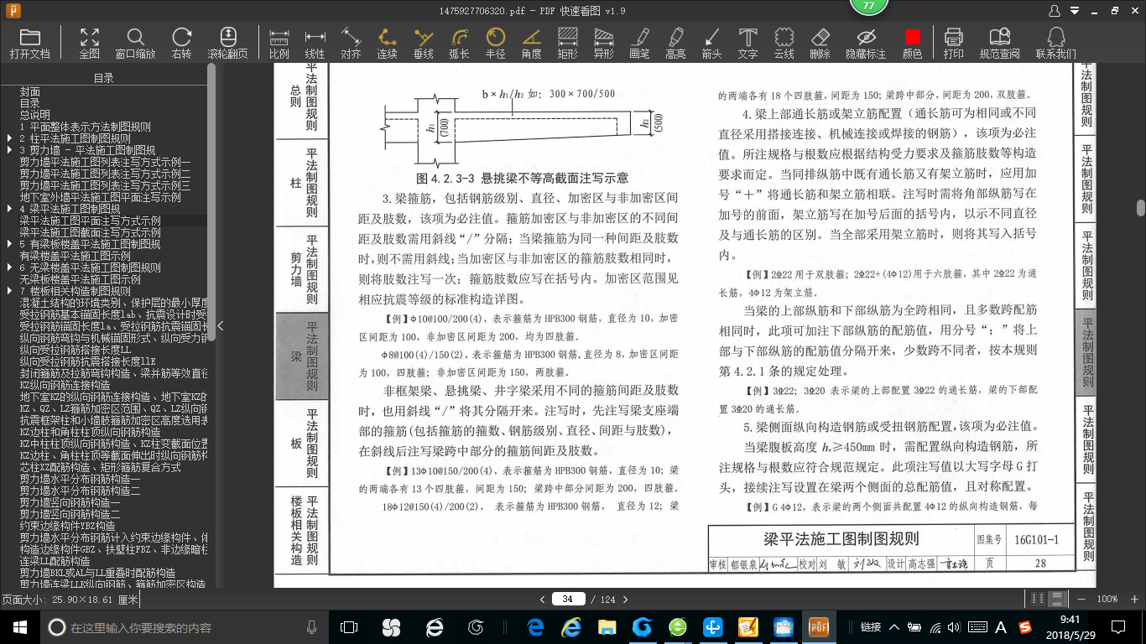Collapse the '3 剪力墙－平法施工图制图规' bookmark
This screenshot has height=644, width=1146.
(x=9, y=150)
